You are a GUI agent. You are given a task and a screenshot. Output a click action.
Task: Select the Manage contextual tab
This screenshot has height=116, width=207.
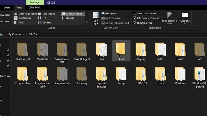pos(35,2)
